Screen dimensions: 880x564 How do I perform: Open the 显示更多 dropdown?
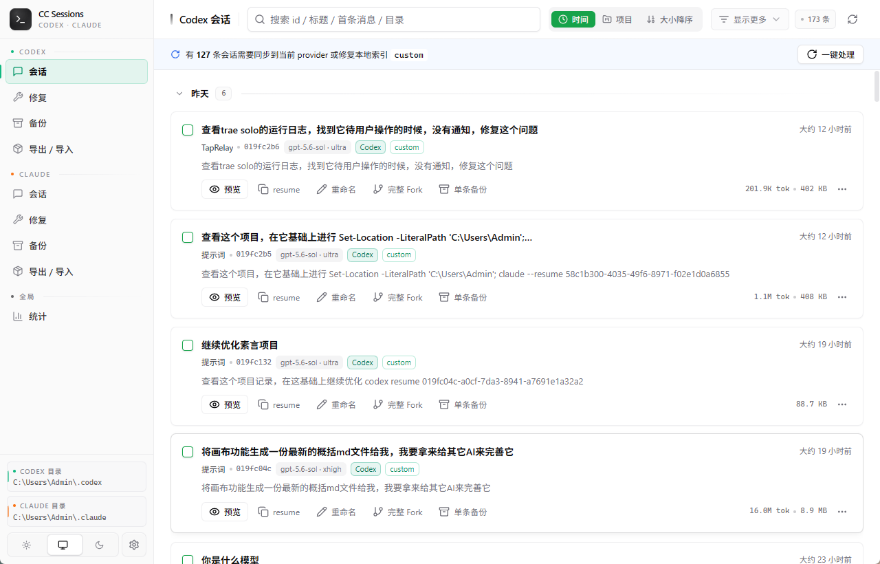point(750,19)
